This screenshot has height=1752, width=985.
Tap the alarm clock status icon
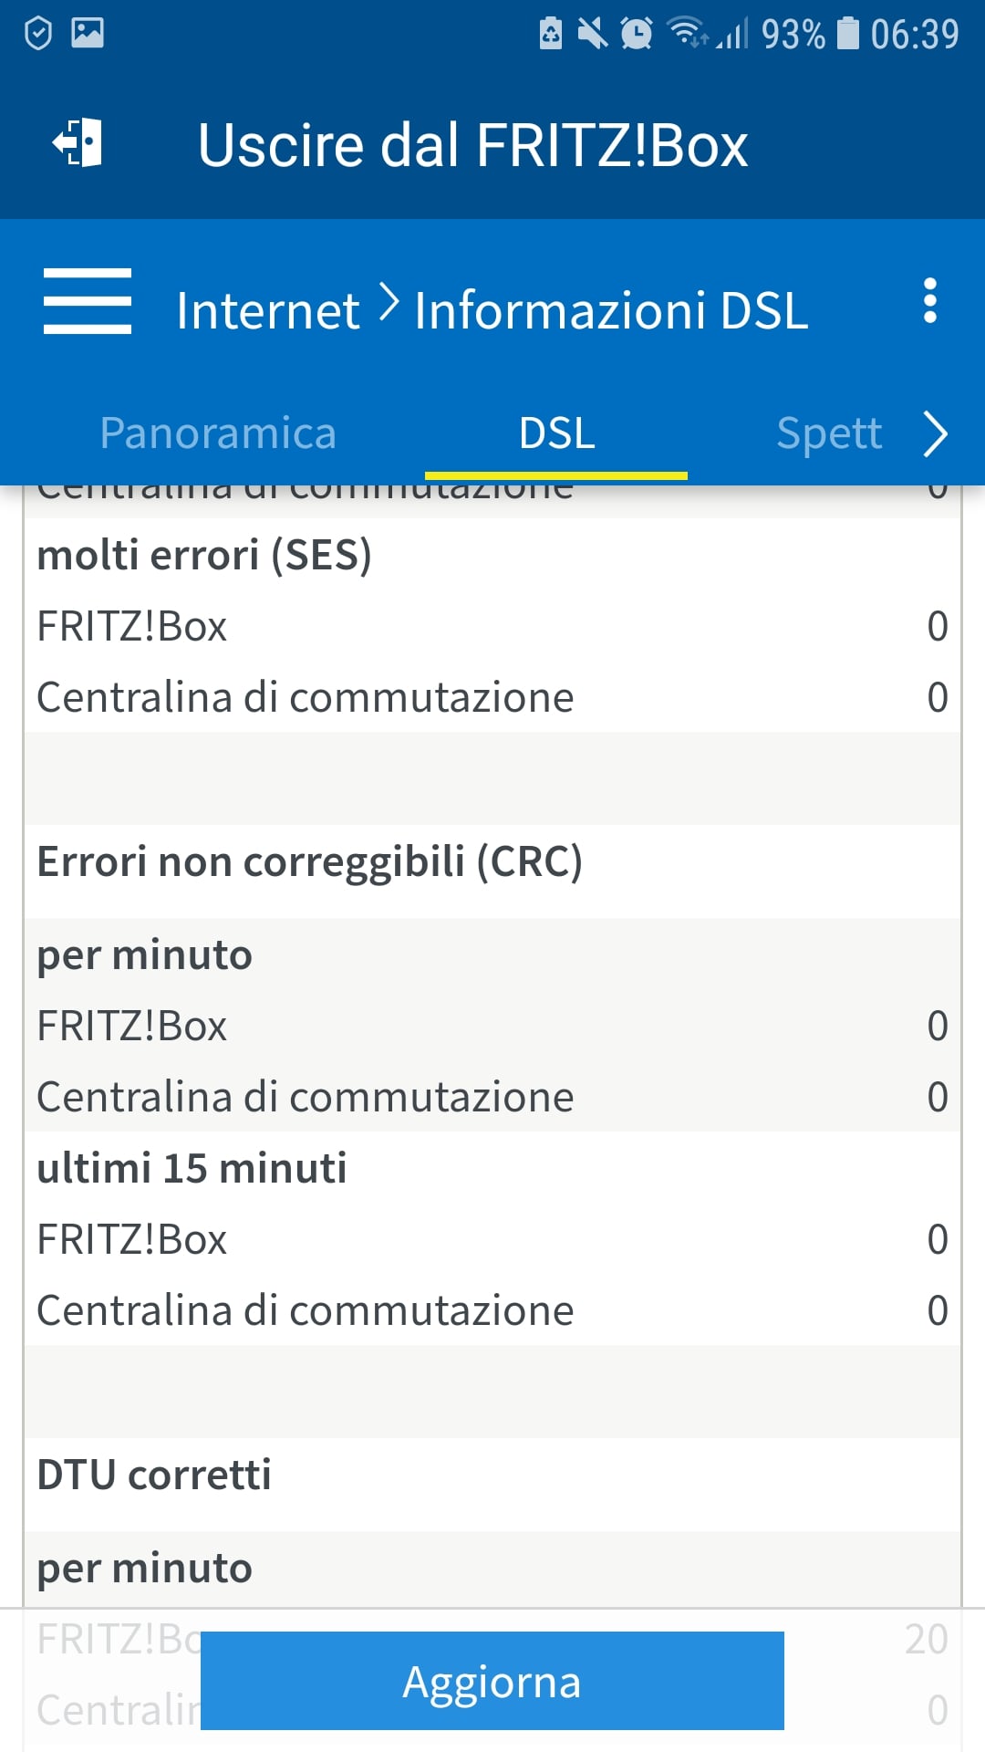[x=637, y=34]
